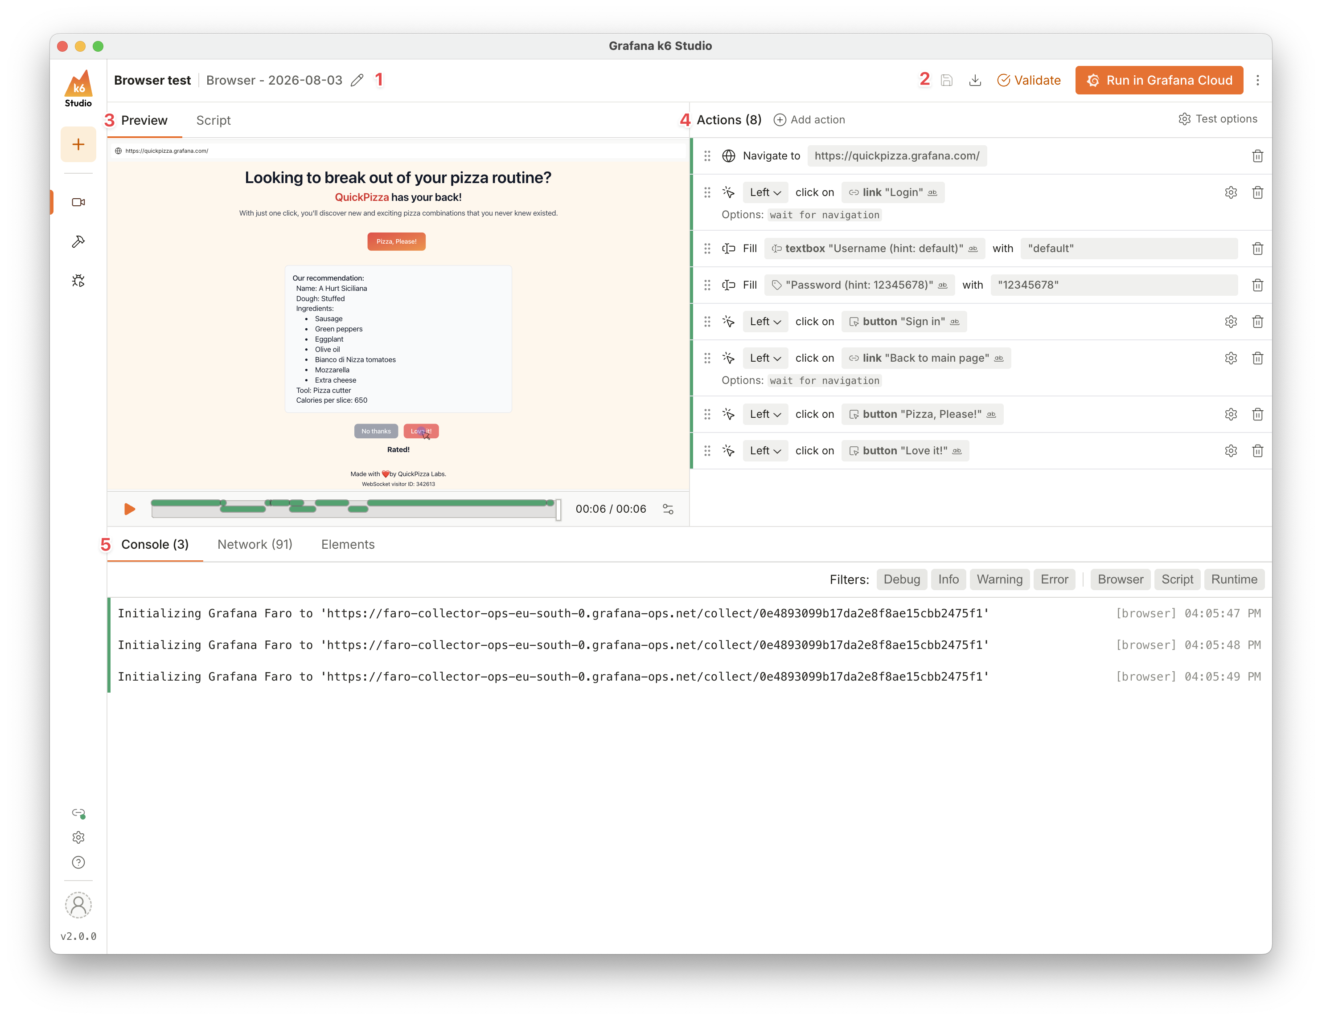The width and height of the screenshot is (1322, 1020).
Task: Click the link "Login" selector chip
Action: pos(892,192)
